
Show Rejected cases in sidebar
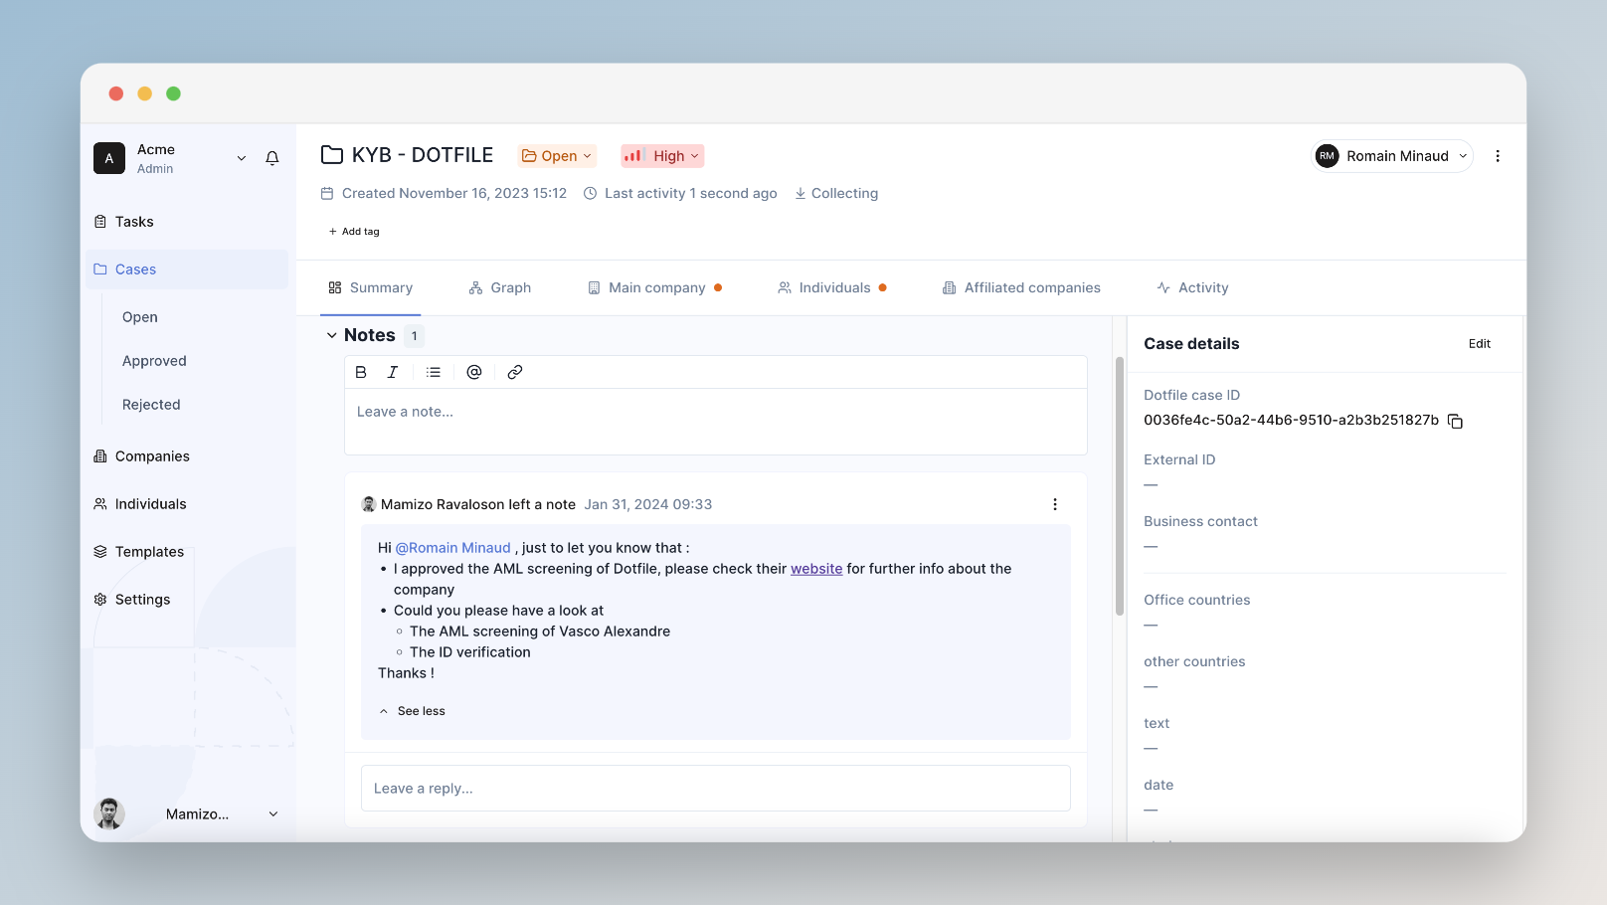[x=151, y=405]
